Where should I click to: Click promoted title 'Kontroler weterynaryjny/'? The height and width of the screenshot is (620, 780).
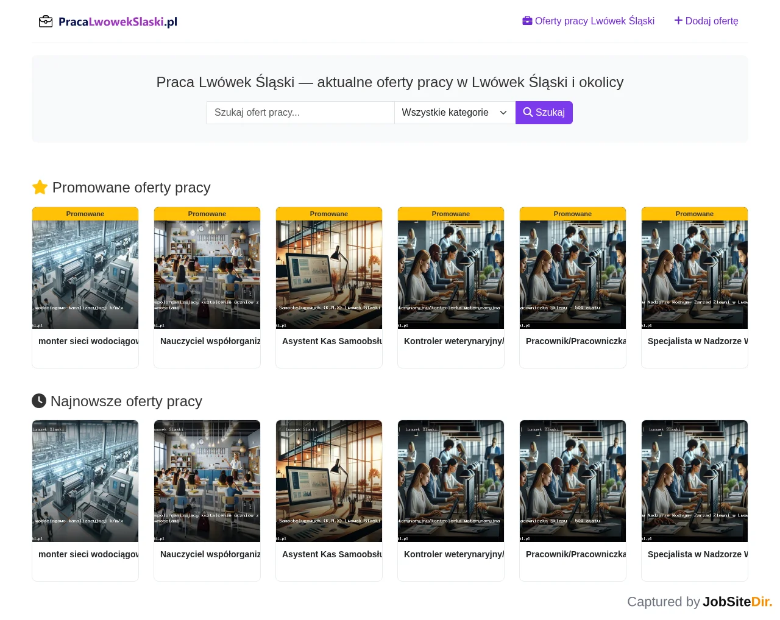[454, 341]
